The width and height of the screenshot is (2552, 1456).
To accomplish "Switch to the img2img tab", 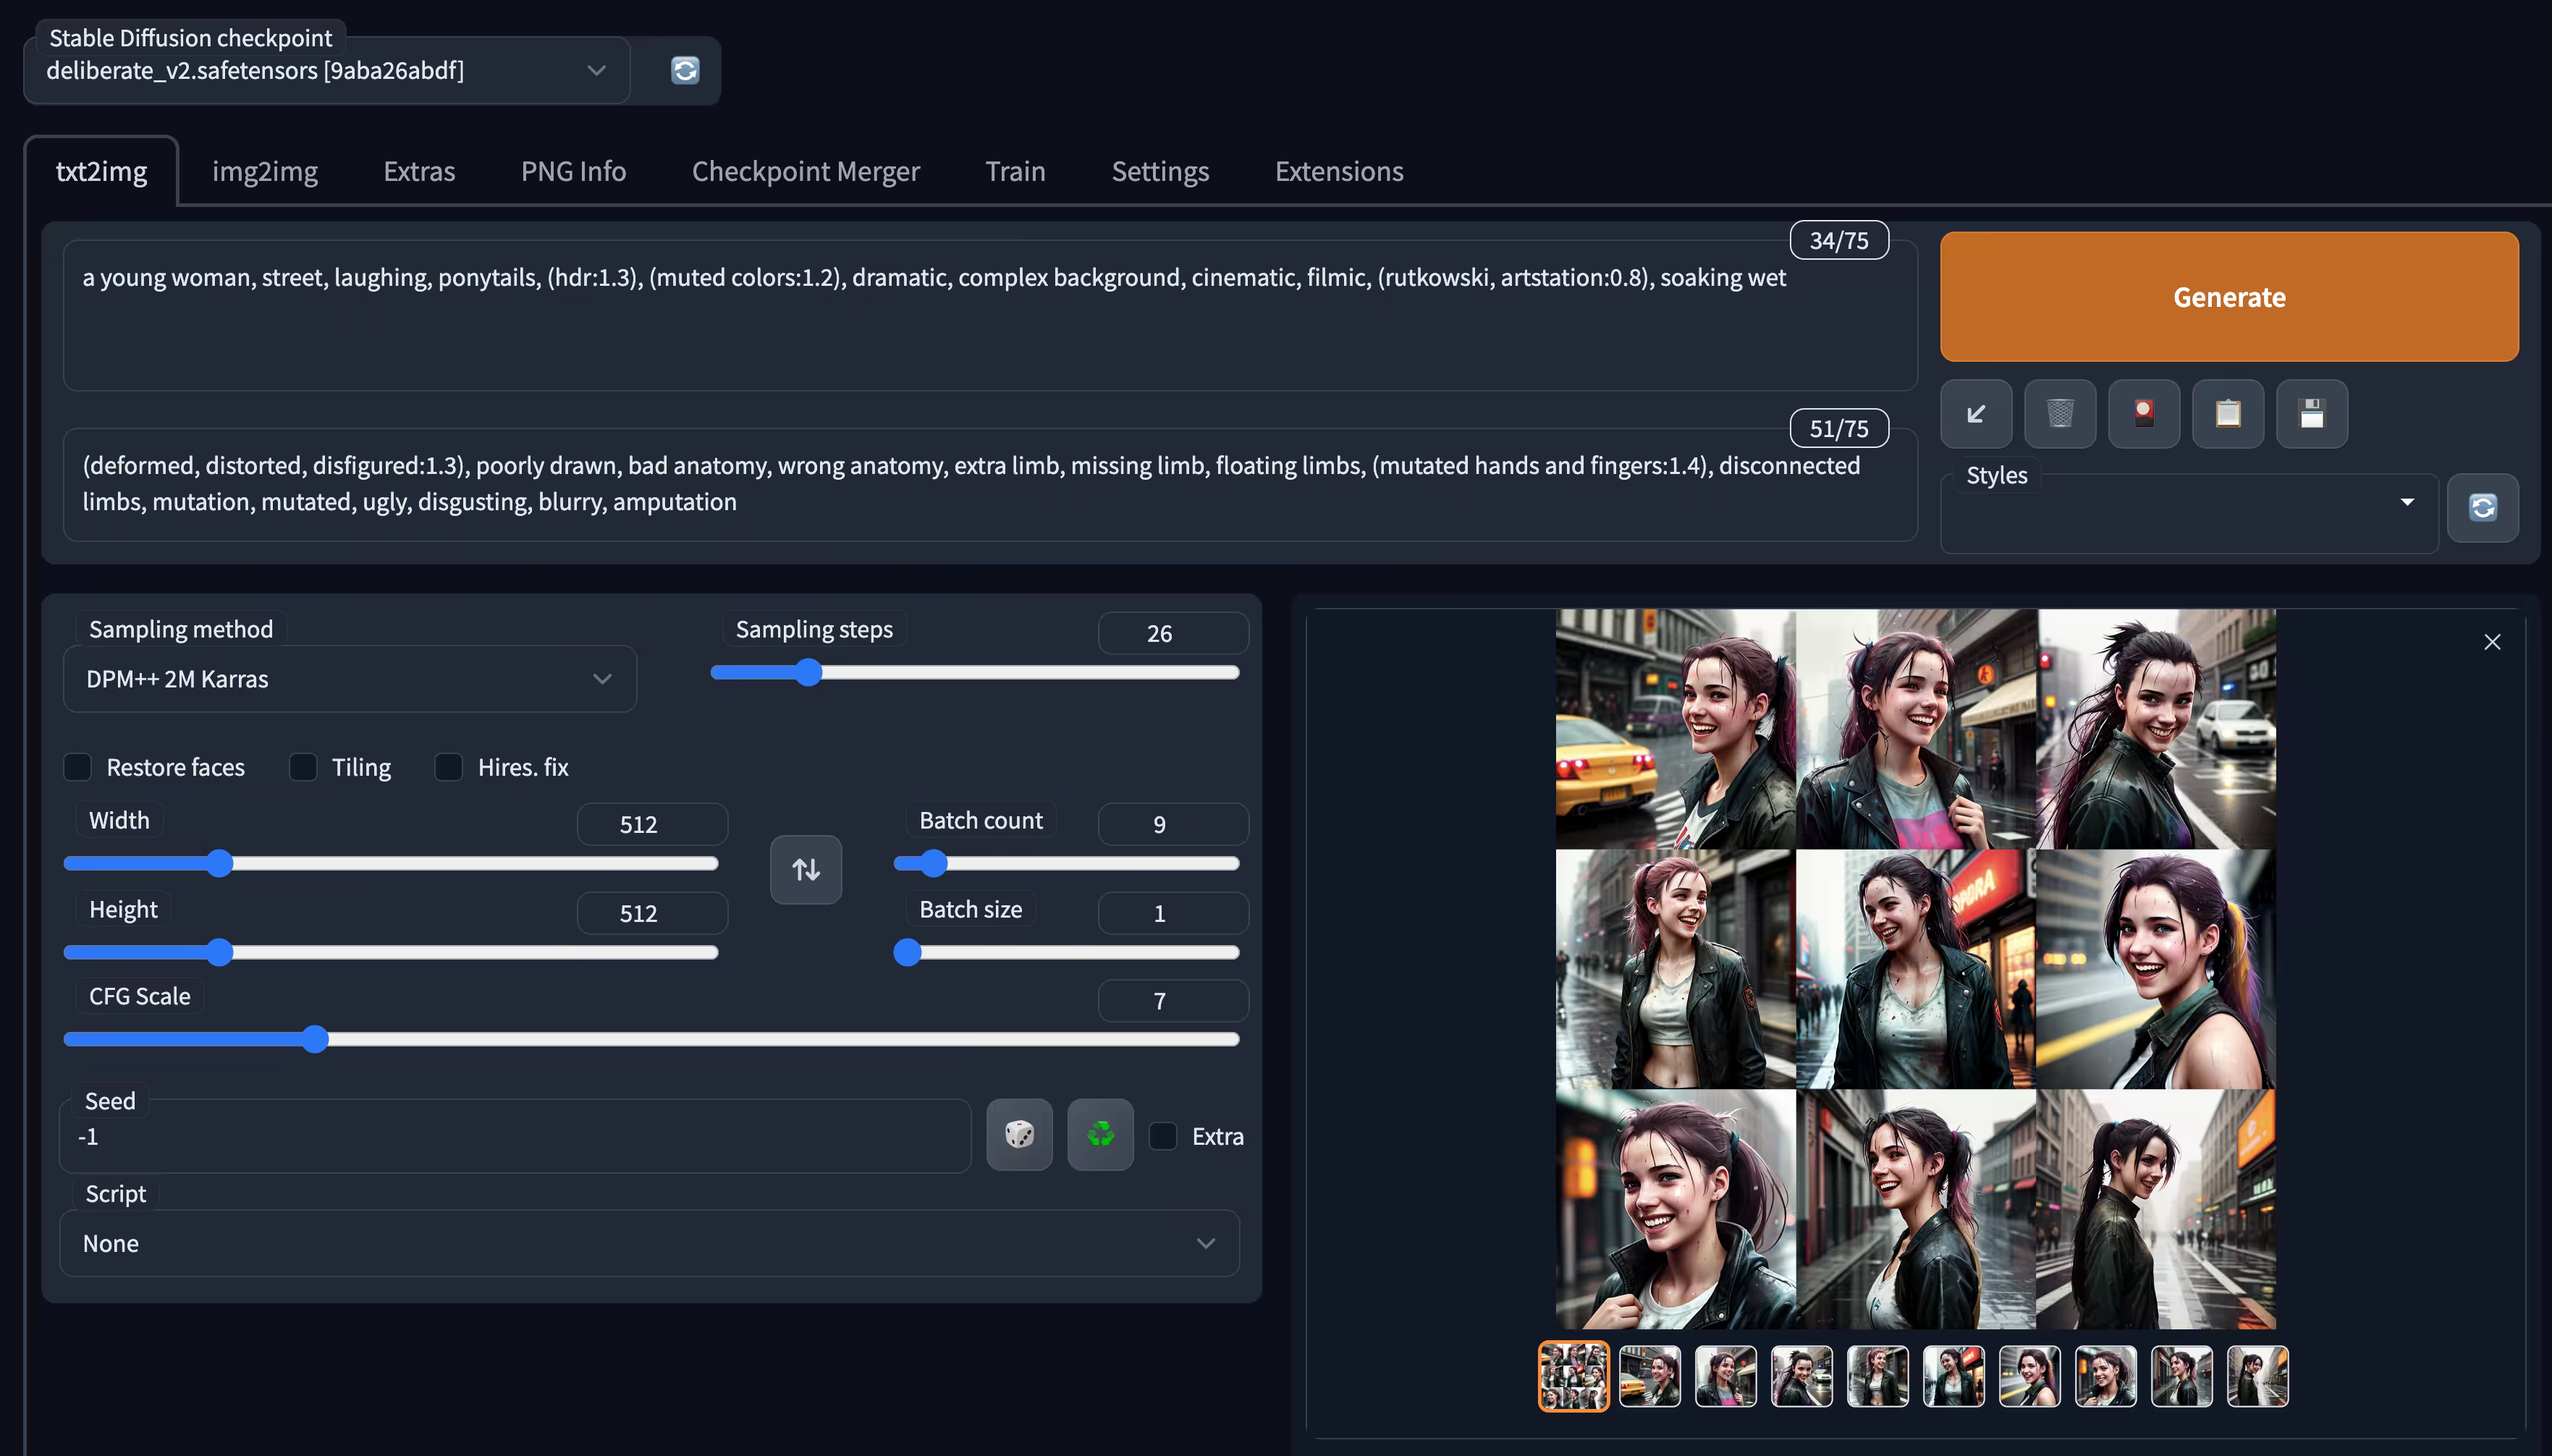I will (x=264, y=171).
